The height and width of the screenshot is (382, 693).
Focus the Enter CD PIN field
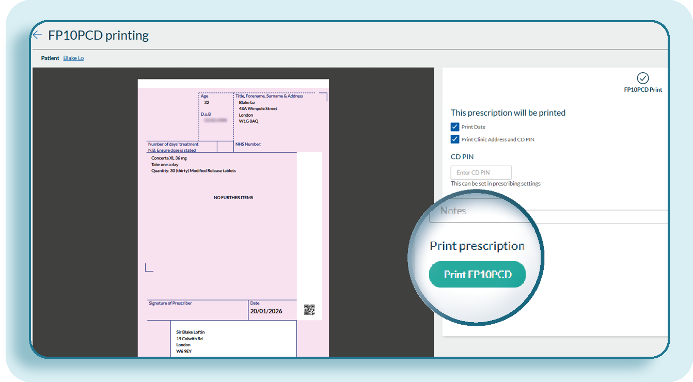(481, 172)
